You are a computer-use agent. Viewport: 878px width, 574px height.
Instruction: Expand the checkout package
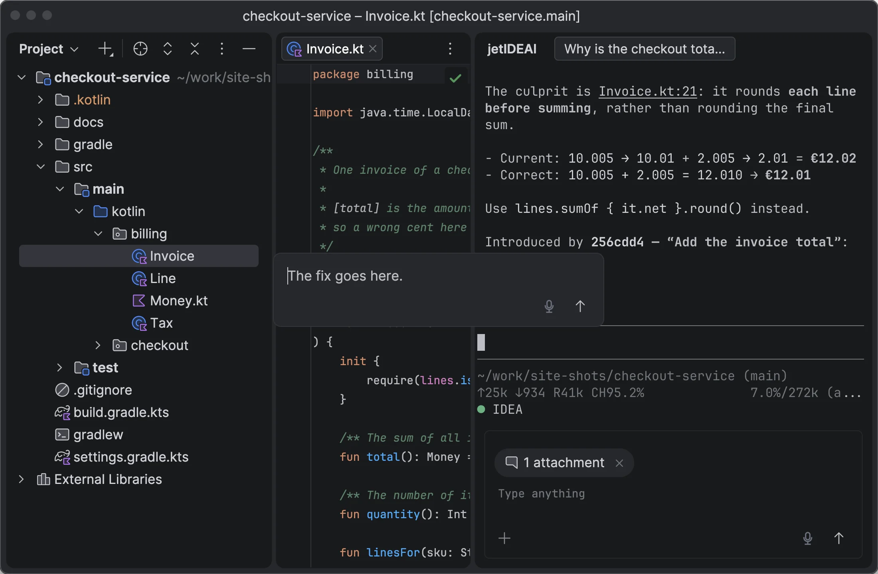(x=98, y=345)
